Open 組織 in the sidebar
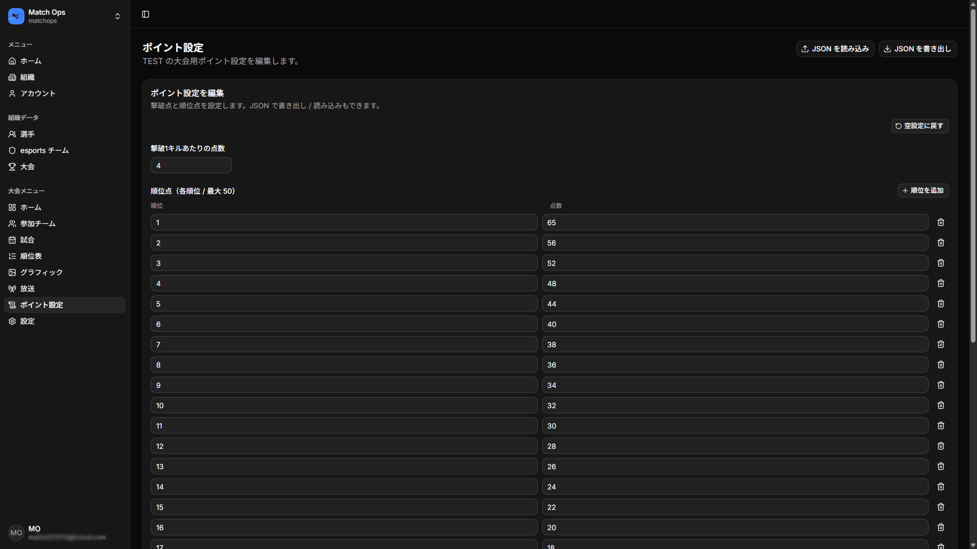 pyautogui.click(x=65, y=77)
